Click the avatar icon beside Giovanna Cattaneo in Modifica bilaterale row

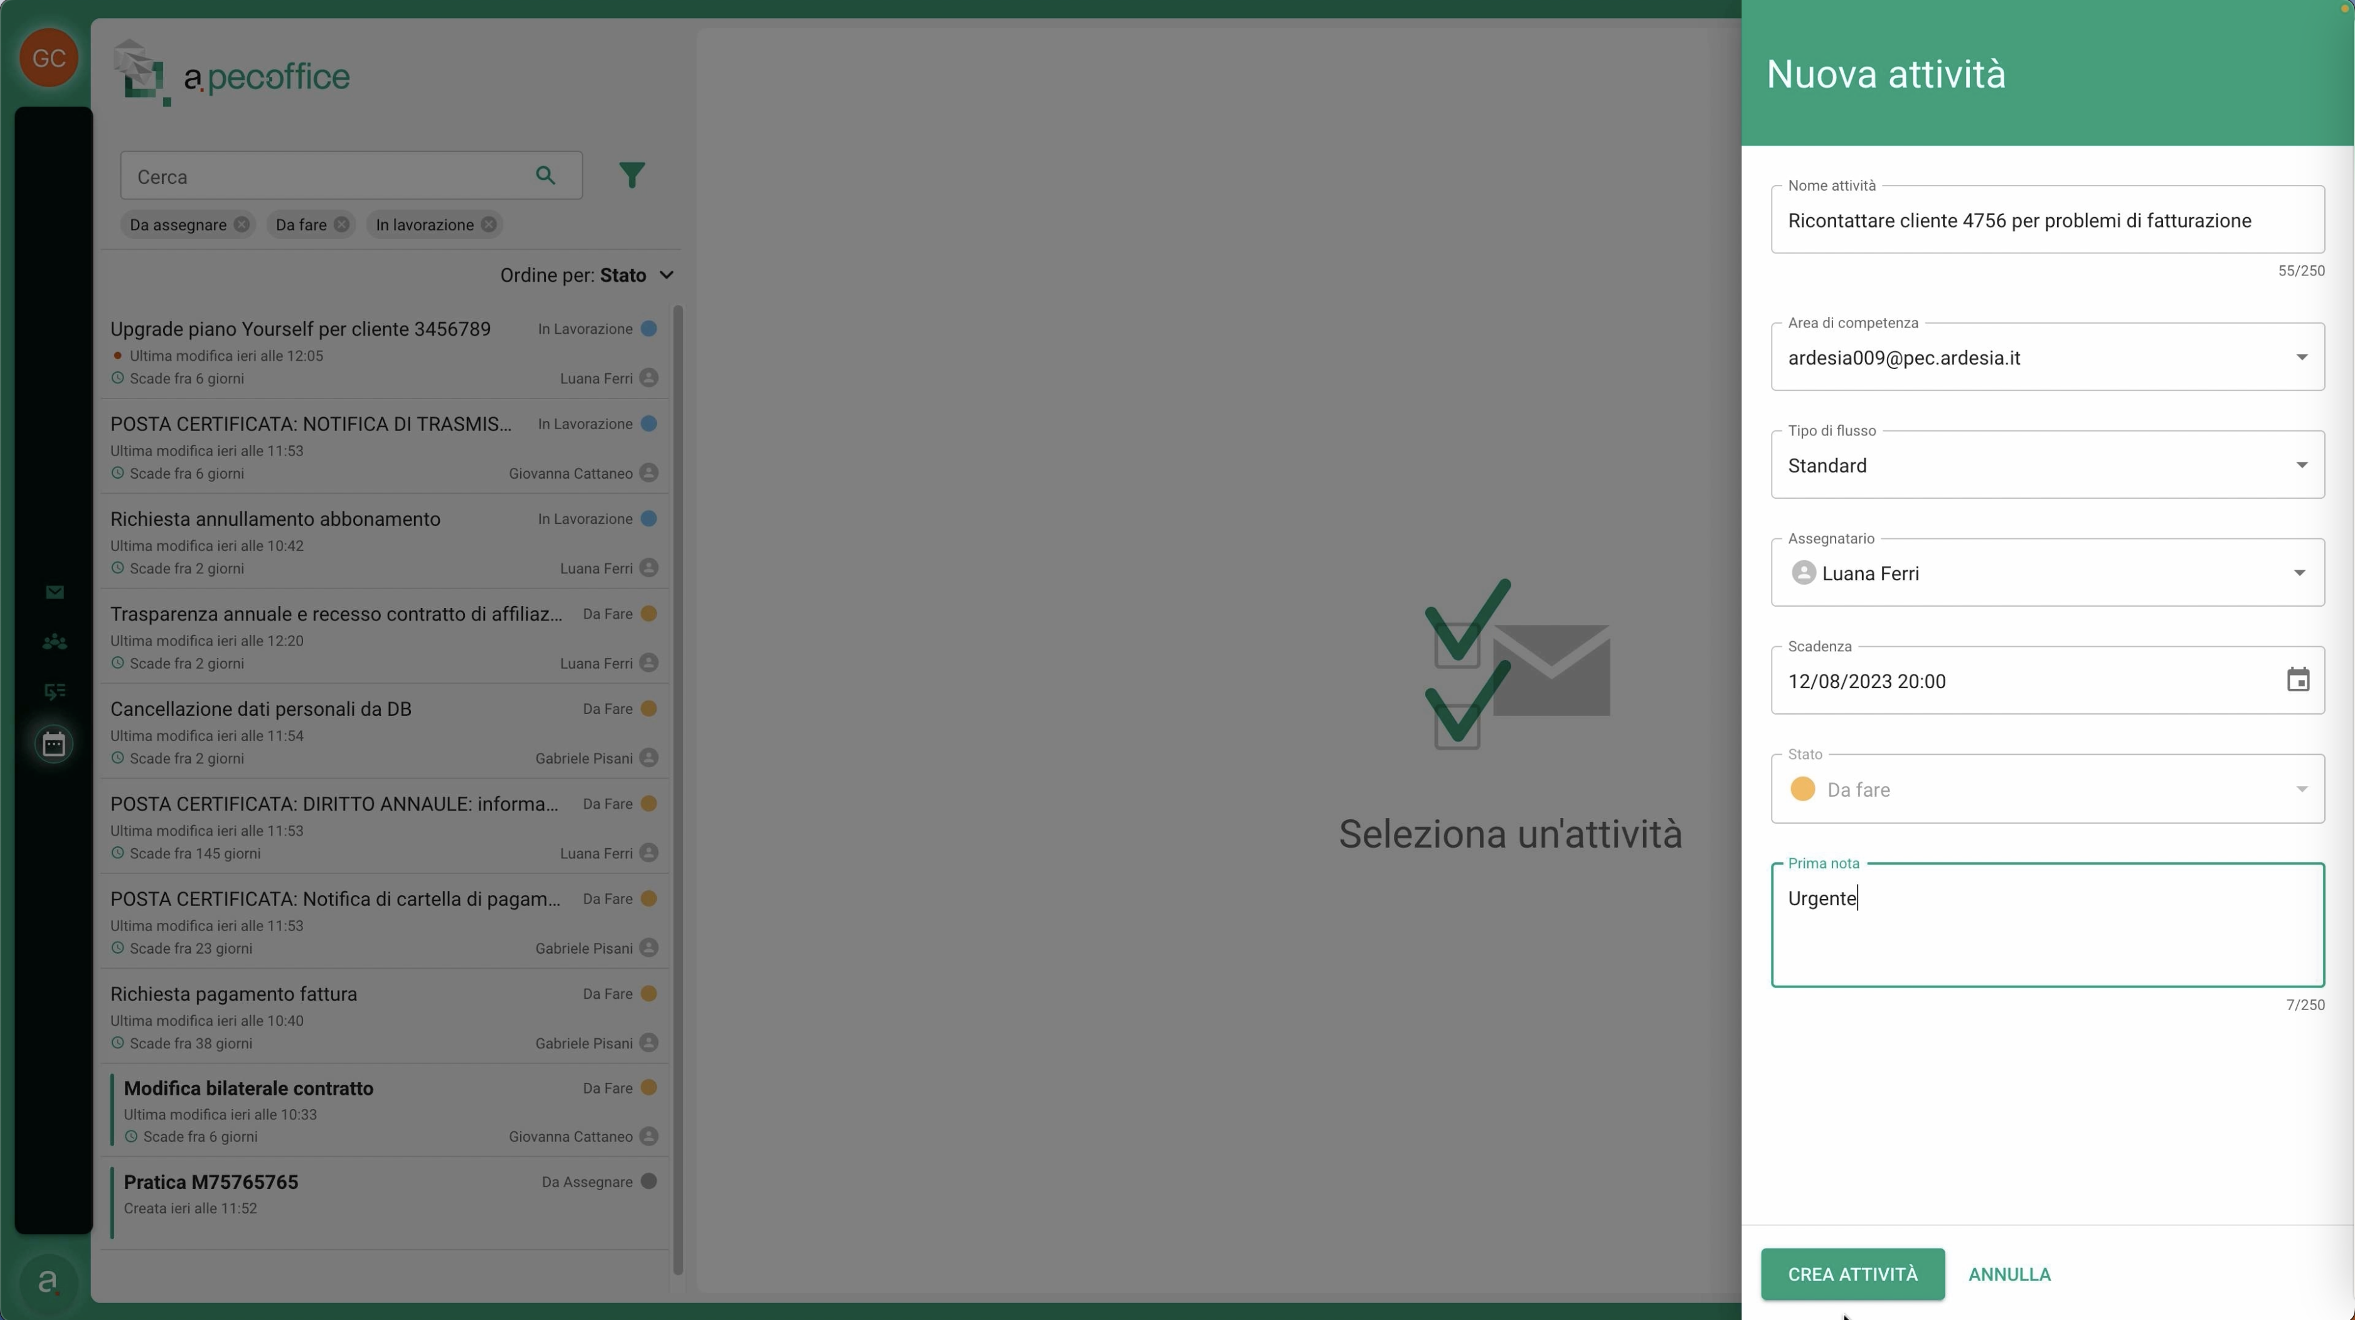pos(649,1136)
